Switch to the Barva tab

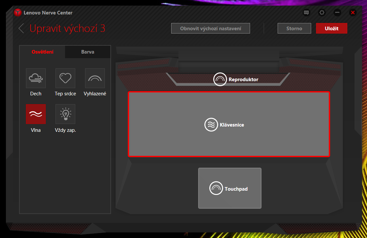coord(88,52)
